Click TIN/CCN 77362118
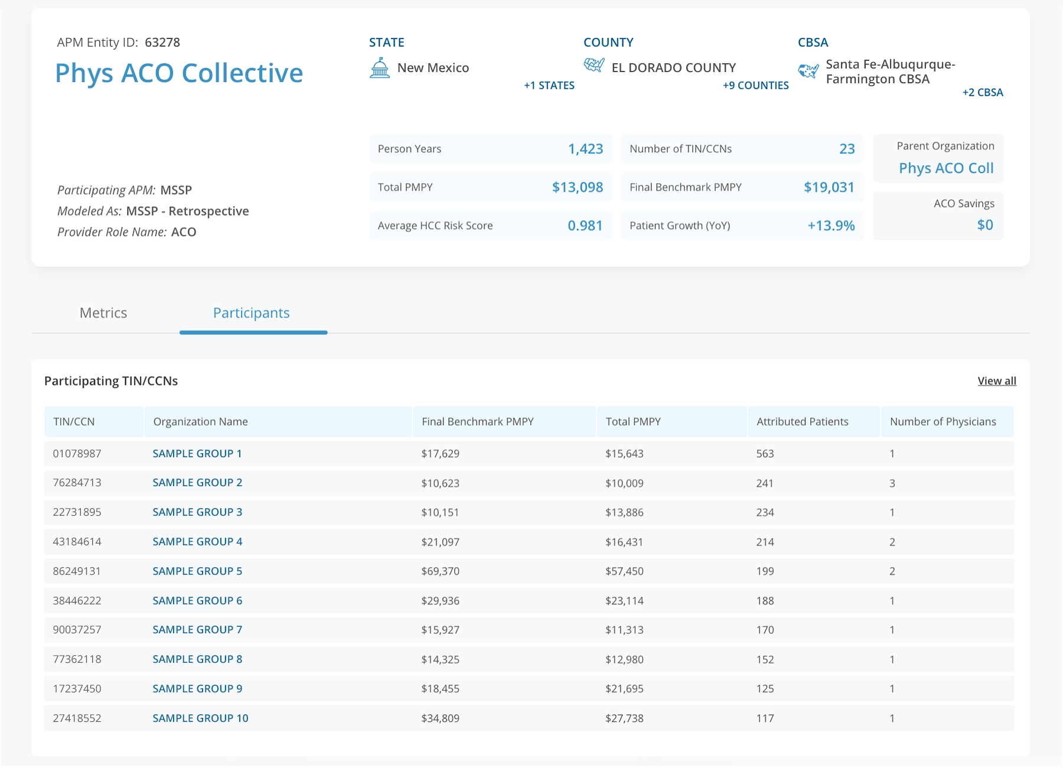This screenshot has height=768, width=1063. pos(77,659)
